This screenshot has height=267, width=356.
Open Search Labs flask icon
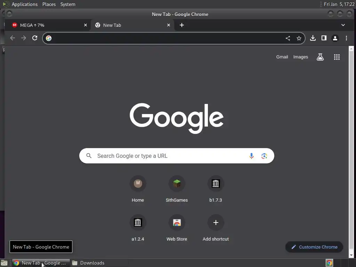pos(320,57)
